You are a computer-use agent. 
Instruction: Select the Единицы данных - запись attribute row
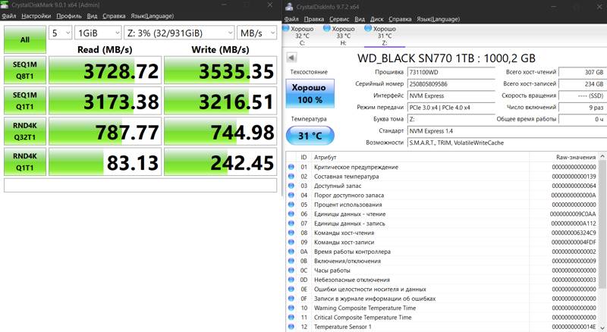click(x=442, y=224)
